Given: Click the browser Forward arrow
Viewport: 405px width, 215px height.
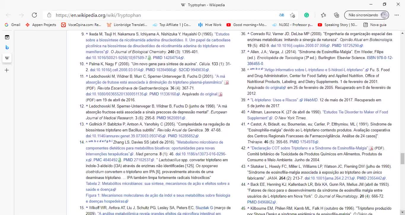Looking at the screenshot, I should 21,15.
